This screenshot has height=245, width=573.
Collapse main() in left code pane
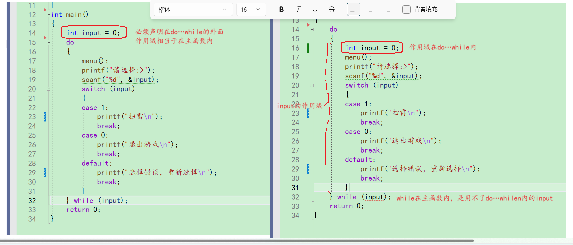pos(48,14)
